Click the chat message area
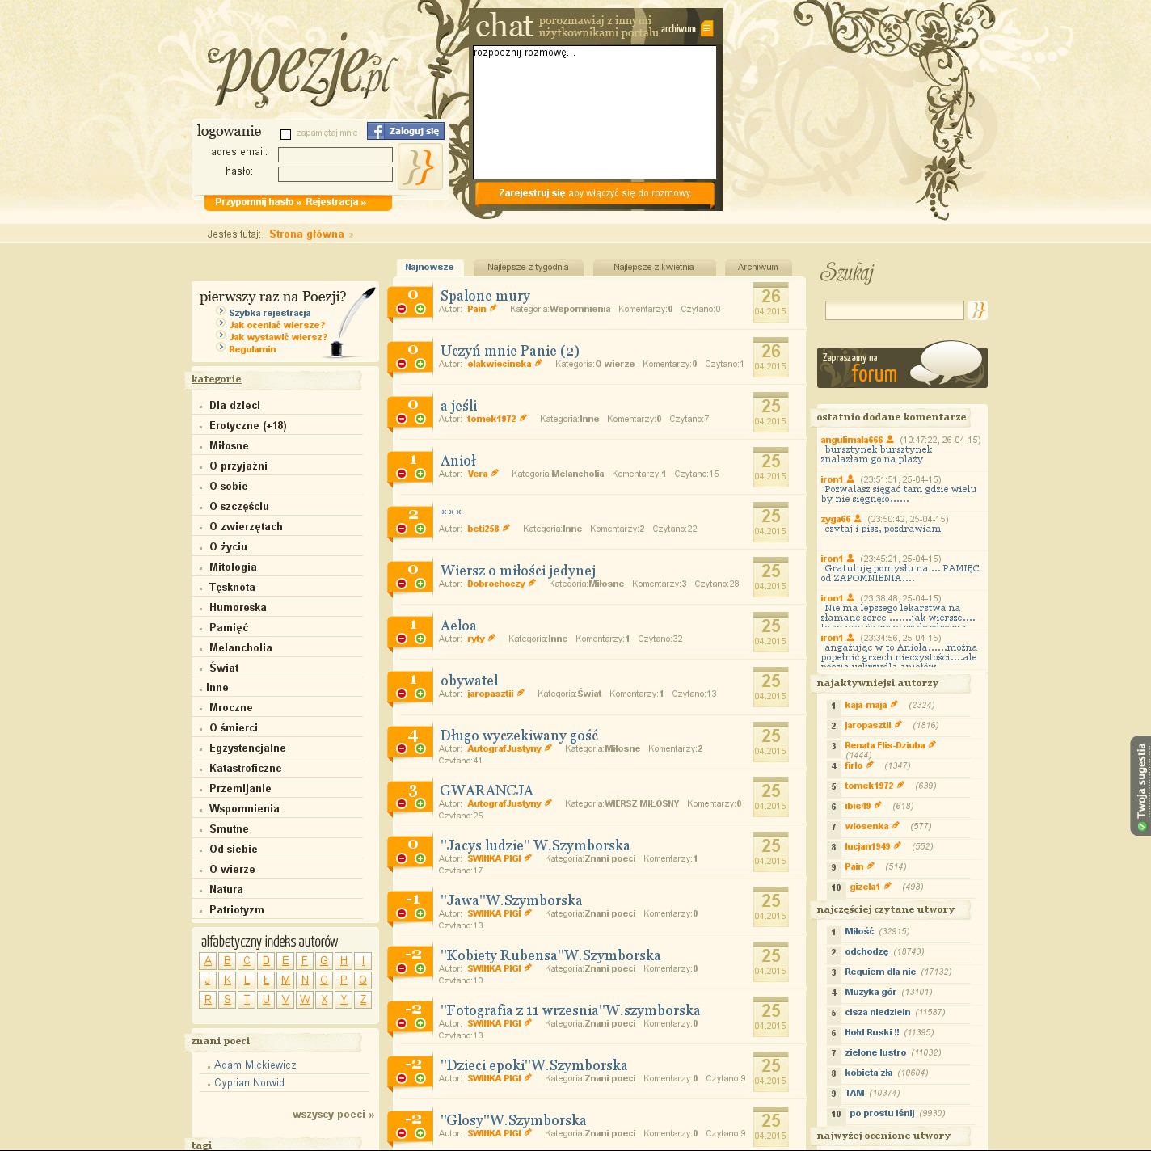The image size is (1151, 1151). coord(595,112)
